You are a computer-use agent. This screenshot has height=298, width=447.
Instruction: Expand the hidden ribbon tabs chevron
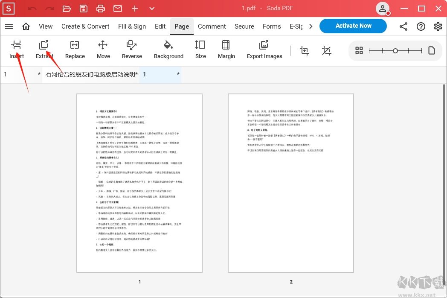311,26
